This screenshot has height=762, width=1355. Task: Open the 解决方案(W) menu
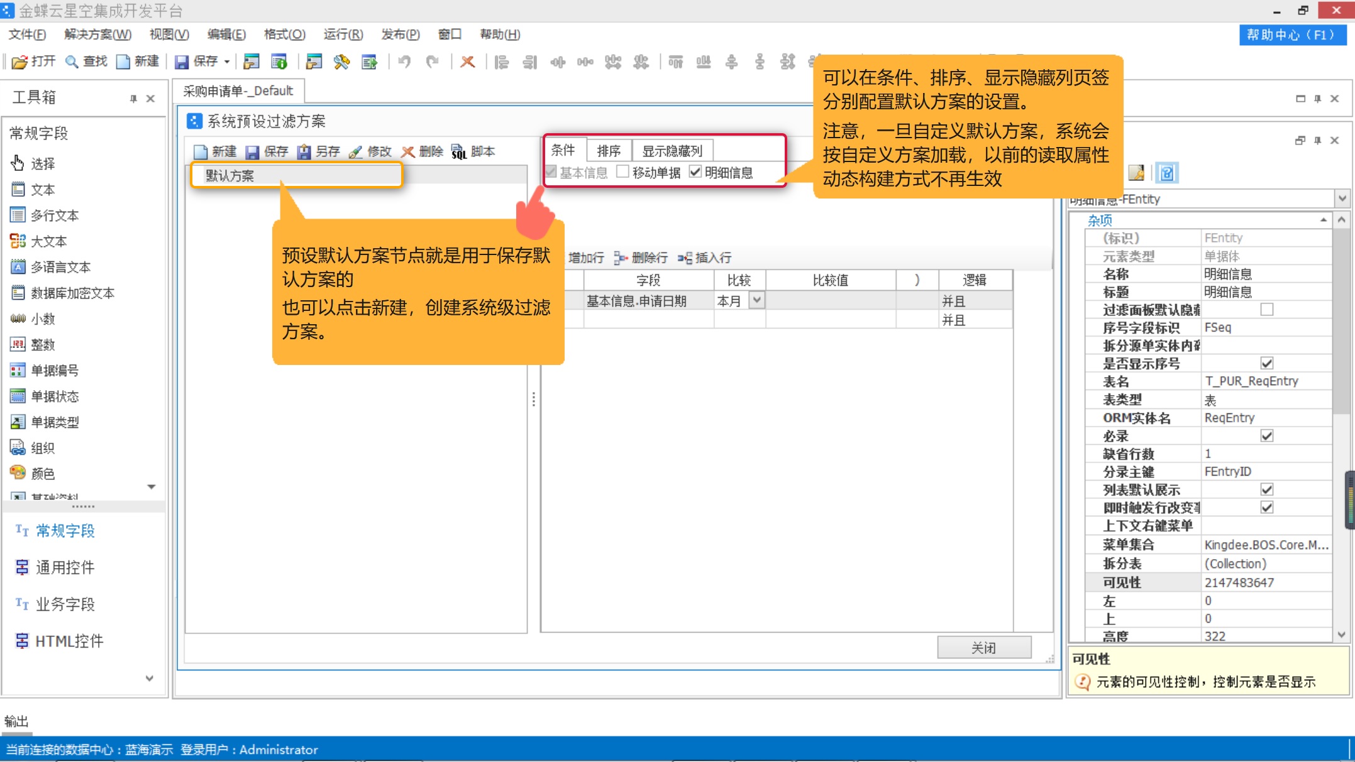coord(97,35)
